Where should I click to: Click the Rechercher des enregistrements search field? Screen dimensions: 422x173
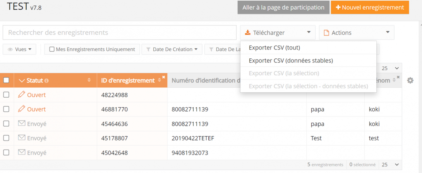tap(119, 33)
